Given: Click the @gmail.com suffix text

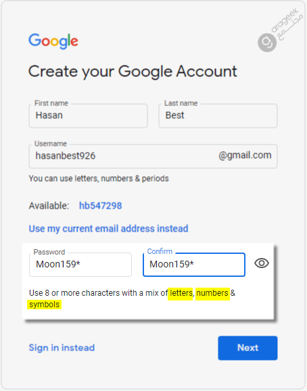Looking at the screenshot, I should coord(245,155).
